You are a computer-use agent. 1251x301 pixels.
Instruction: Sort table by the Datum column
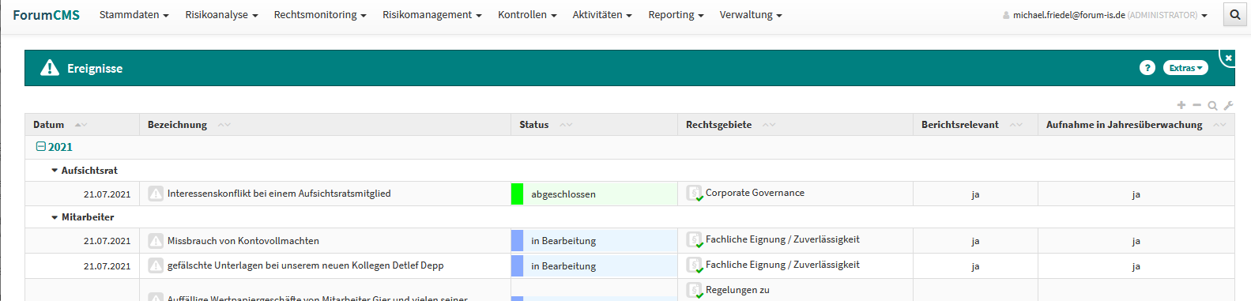[x=48, y=125]
